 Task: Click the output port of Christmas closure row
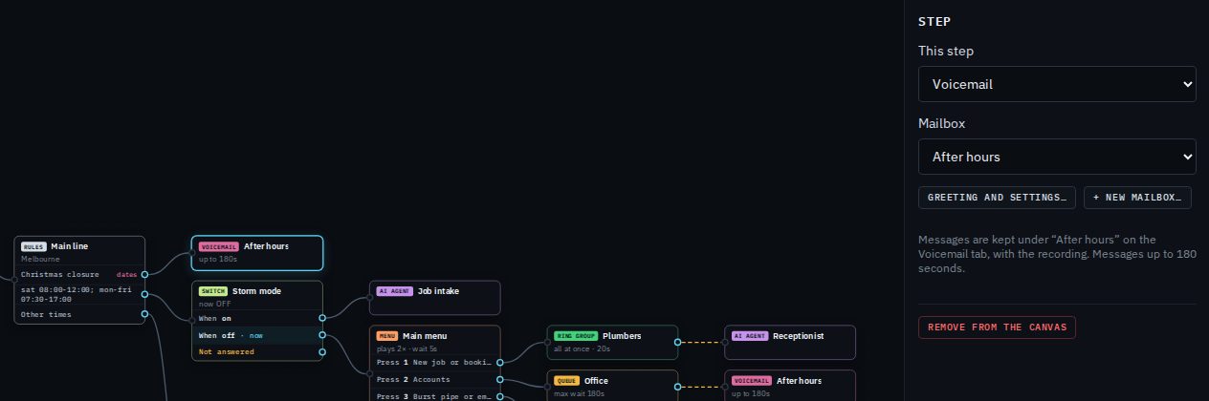click(x=144, y=274)
